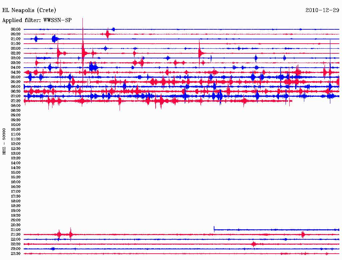Click the 03:30 time label

point(16,63)
